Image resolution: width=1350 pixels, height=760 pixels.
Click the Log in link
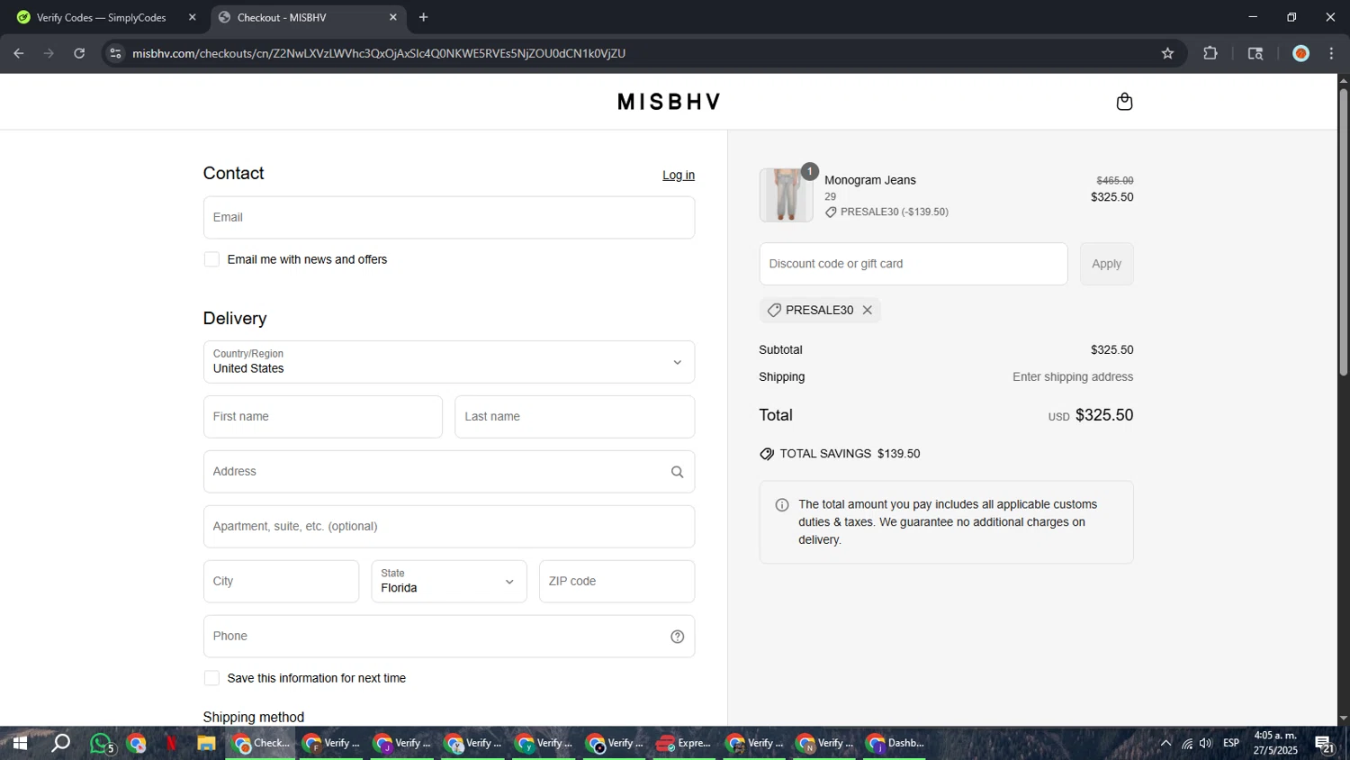(679, 175)
